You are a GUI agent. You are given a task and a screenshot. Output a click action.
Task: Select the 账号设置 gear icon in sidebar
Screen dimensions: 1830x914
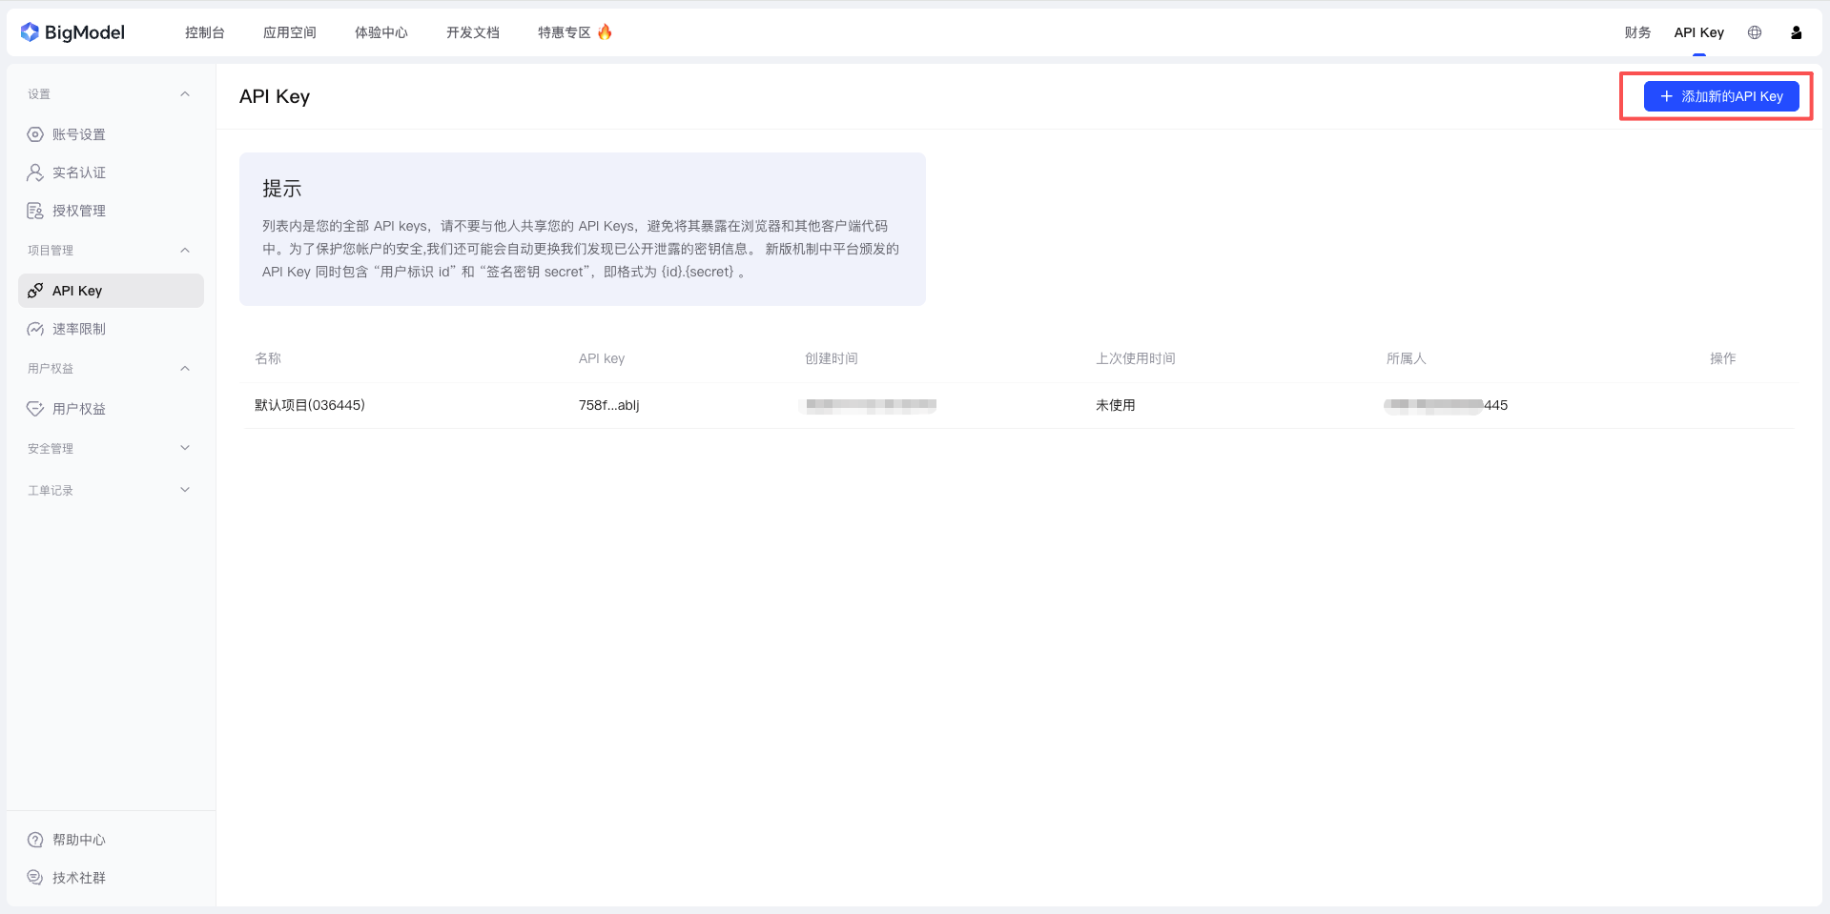point(35,134)
